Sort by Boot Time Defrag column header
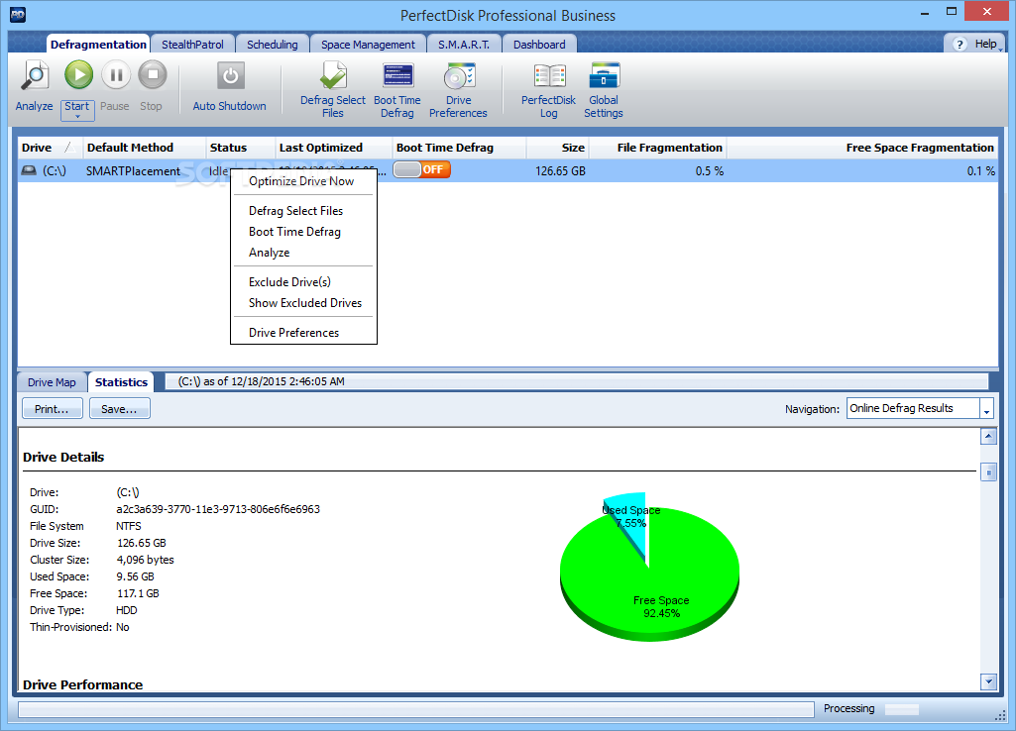Screen dimensions: 1016x731 point(459,148)
